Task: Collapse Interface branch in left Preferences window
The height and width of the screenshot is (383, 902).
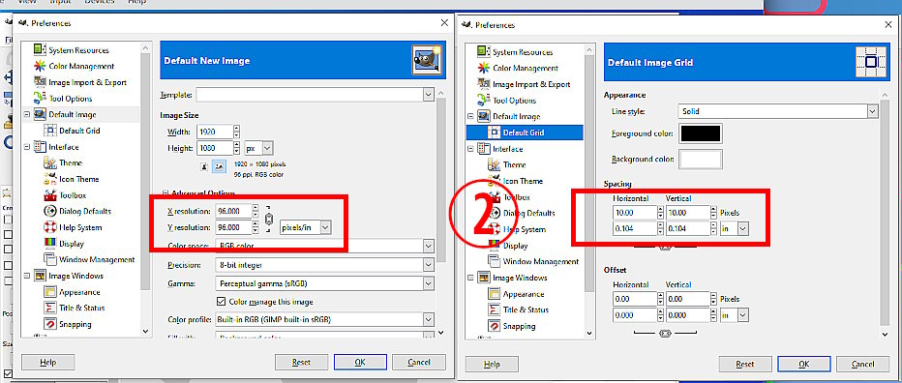Action: [26, 147]
